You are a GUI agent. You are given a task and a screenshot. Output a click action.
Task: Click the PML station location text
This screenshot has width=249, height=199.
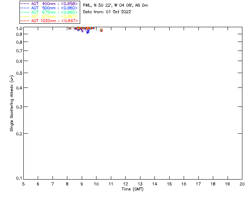[x=116, y=5]
